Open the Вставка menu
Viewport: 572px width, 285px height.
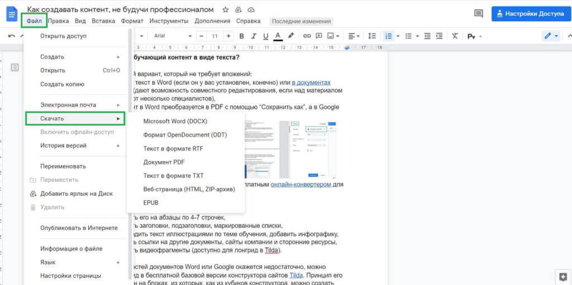pos(103,21)
